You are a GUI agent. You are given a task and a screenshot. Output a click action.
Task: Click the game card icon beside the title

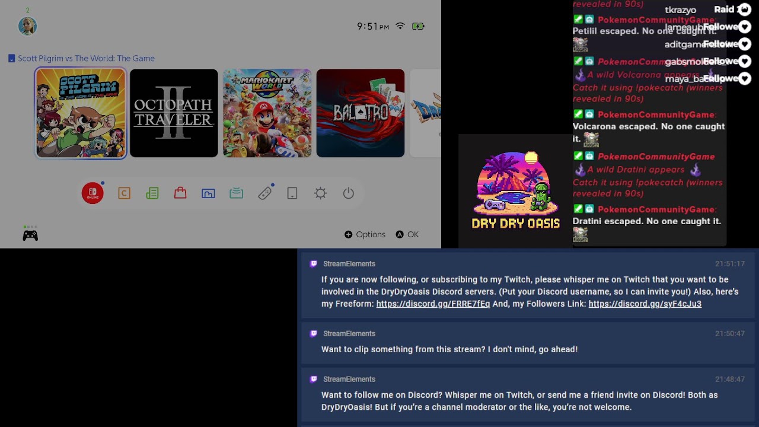(x=11, y=59)
